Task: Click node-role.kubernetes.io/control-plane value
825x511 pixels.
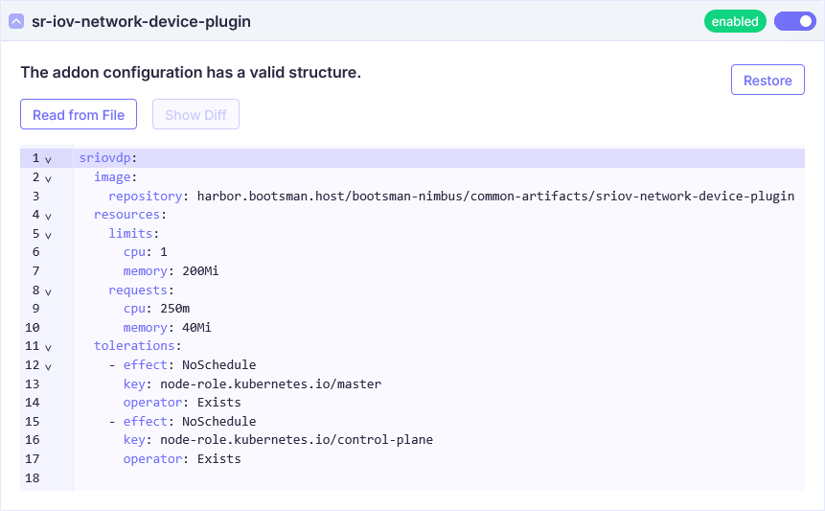Action: (x=296, y=439)
